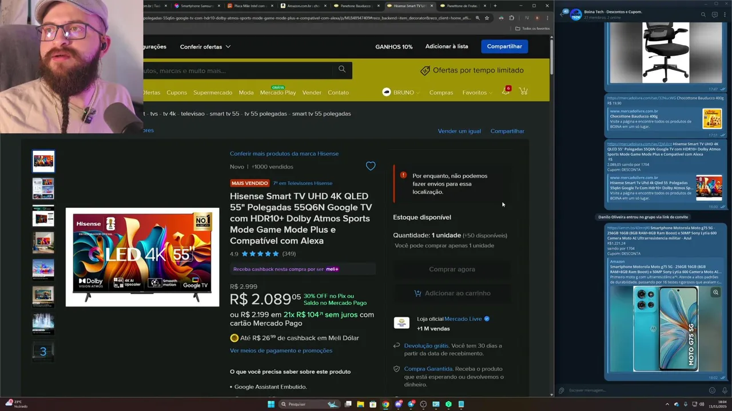Screen dimensions: 732x411
Task: Open Telegram chat three-dot options menu
Action: point(725,15)
